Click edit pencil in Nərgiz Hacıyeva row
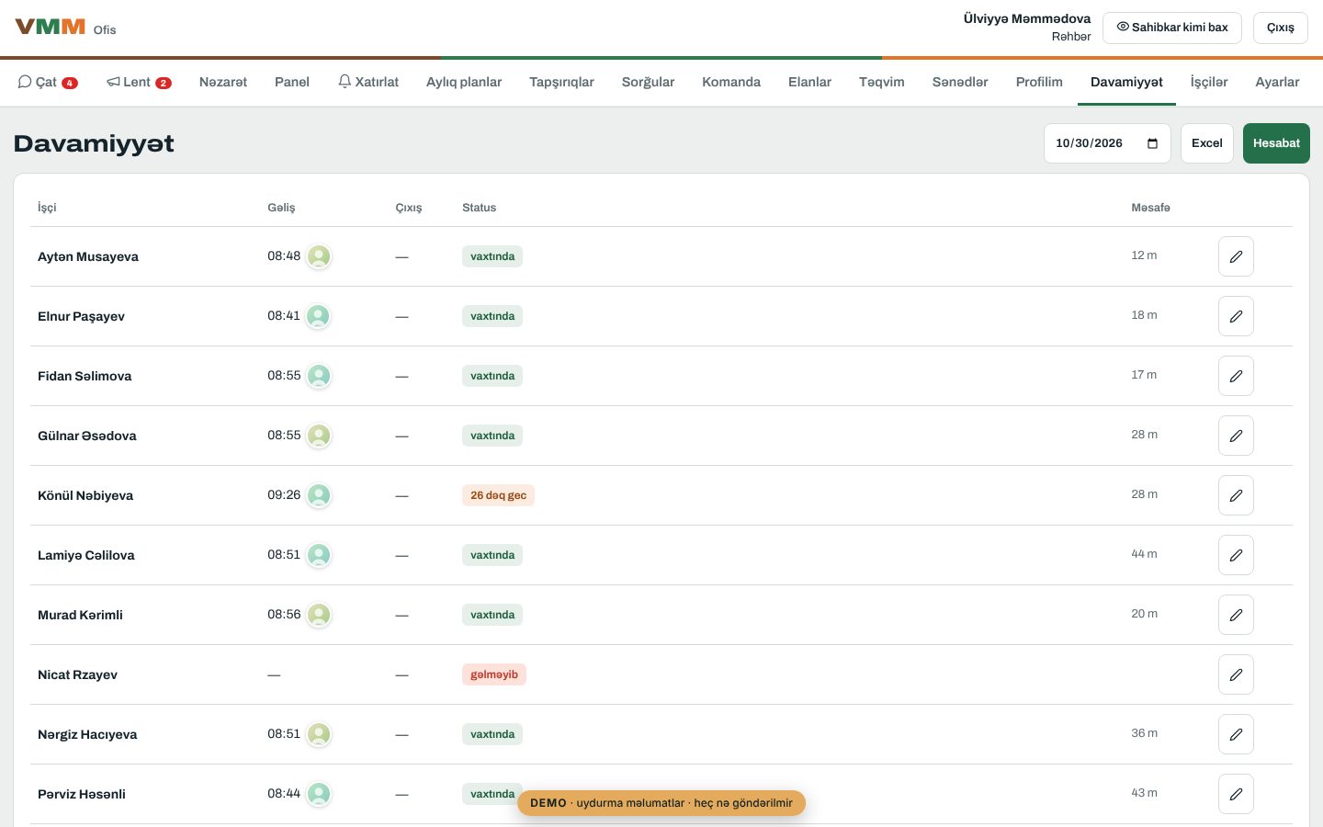Screen dimensions: 1323x827 tap(1236, 734)
